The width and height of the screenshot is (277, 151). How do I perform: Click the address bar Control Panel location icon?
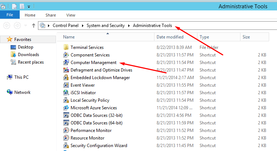point(42,25)
